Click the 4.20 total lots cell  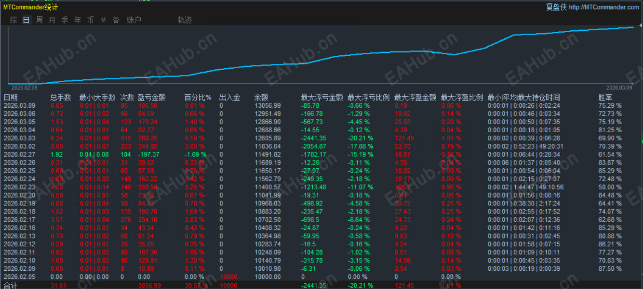coord(56,187)
